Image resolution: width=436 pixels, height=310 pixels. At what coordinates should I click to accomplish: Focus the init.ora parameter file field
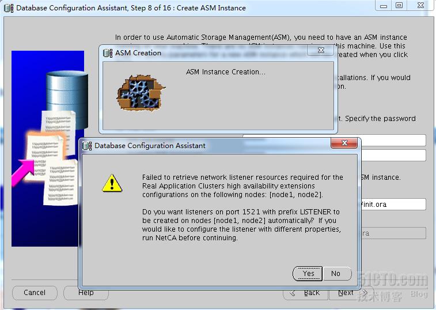tap(393, 204)
